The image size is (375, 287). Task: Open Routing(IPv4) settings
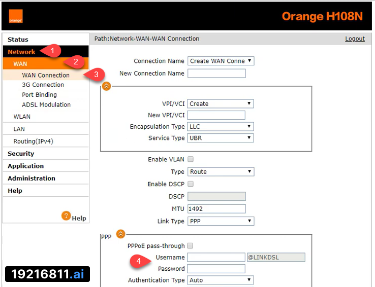(x=46, y=141)
